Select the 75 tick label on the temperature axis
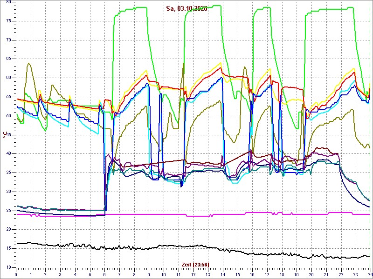The height and width of the screenshot is (279, 373). coord(8,21)
